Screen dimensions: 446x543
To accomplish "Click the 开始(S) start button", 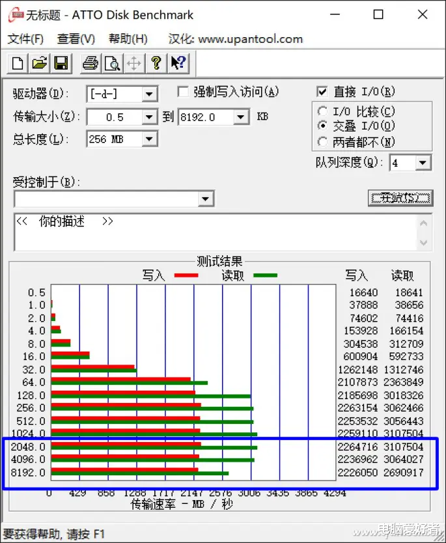I will pyautogui.click(x=400, y=198).
